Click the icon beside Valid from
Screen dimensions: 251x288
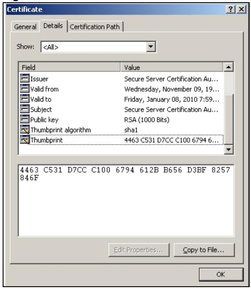point(25,88)
